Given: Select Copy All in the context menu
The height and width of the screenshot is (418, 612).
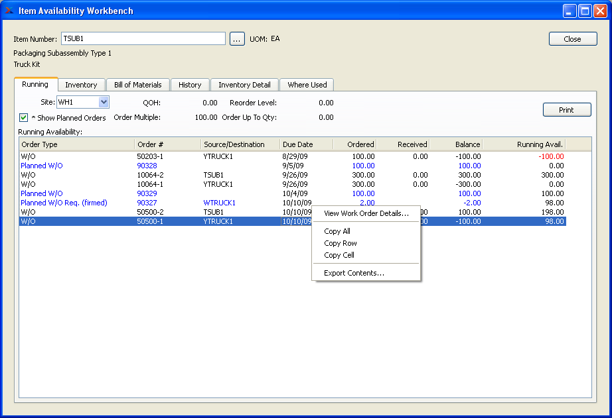Looking at the screenshot, I should click(x=337, y=231).
